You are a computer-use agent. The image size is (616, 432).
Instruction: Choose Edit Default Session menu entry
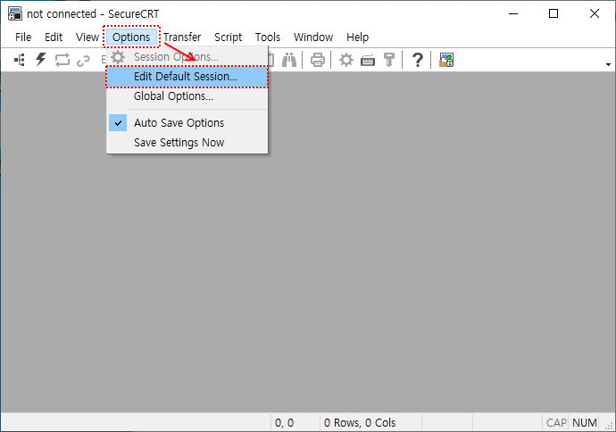187,77
